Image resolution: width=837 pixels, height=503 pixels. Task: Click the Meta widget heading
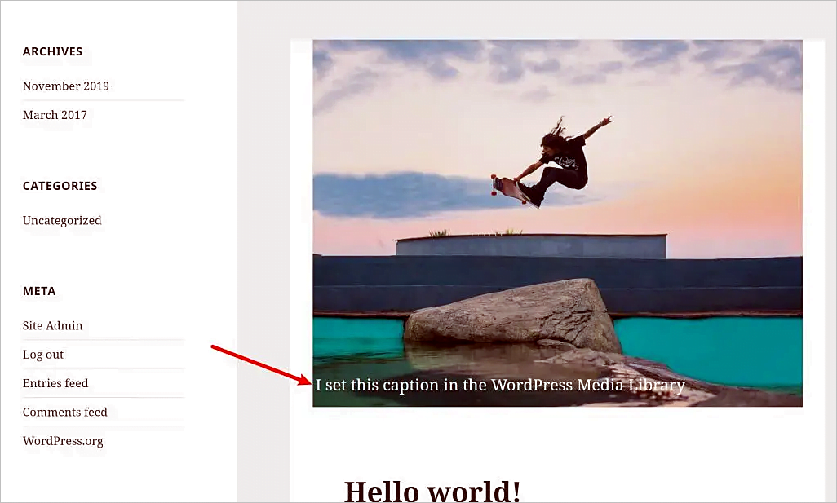tap(39, 291)
